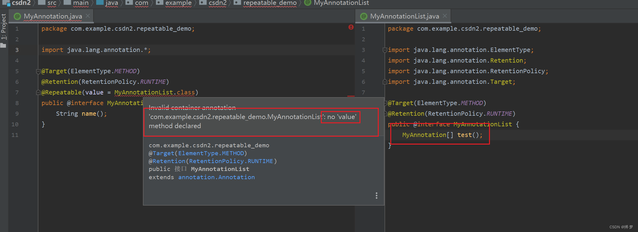638x232 pixels.
Task: Click RetentionPolicy.RUNTIME link in tooltip
Action: pyautogui.click(x=231, y=161)
